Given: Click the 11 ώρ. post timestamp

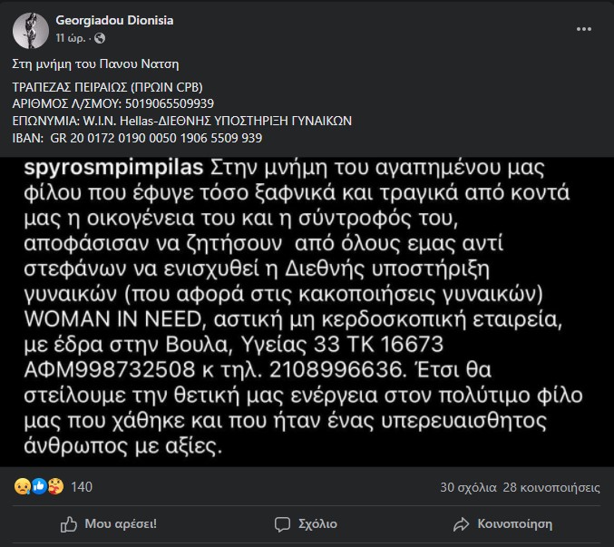Looking at the screenshot, I should [x=71, y=38].
